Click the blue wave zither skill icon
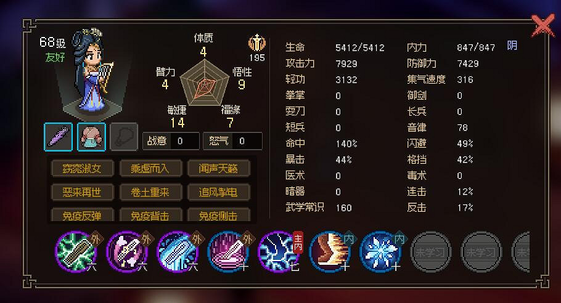561x303 pixels. pyautogui.click(x=177, y=251)
